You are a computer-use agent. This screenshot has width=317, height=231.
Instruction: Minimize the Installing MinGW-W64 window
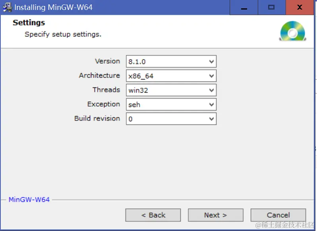pos(244,8)
